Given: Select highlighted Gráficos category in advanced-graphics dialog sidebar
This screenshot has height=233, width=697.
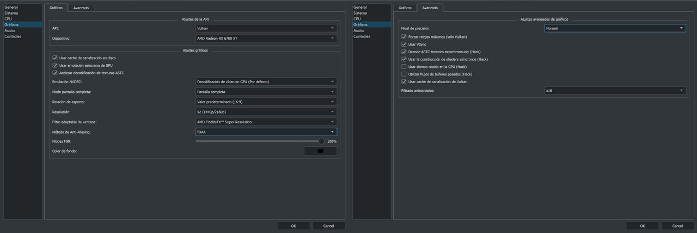Looking at the screenshot, I should pyautogui.click(x=371, y=25).
